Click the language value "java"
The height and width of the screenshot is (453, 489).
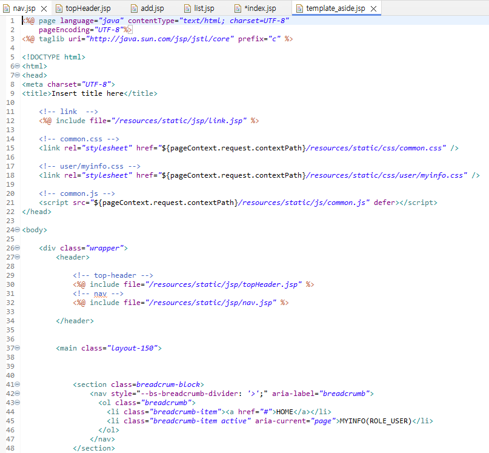(x=111, y=21)
